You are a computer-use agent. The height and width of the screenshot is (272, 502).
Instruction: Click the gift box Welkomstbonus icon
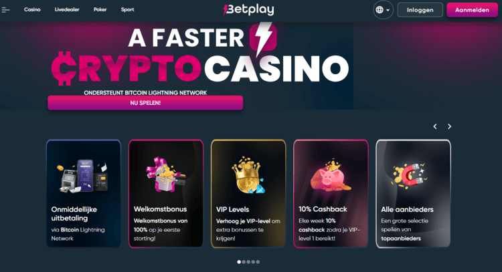coord(165,174)
